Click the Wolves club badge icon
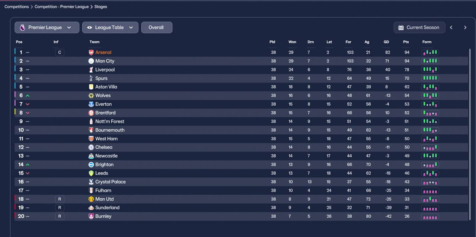 point(91,96)
